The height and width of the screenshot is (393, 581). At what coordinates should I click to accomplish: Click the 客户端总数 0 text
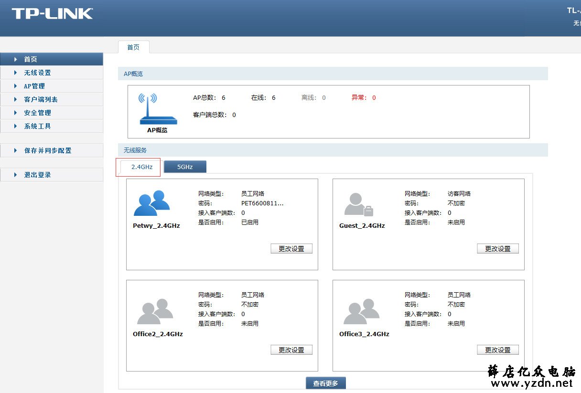(214, 115)
